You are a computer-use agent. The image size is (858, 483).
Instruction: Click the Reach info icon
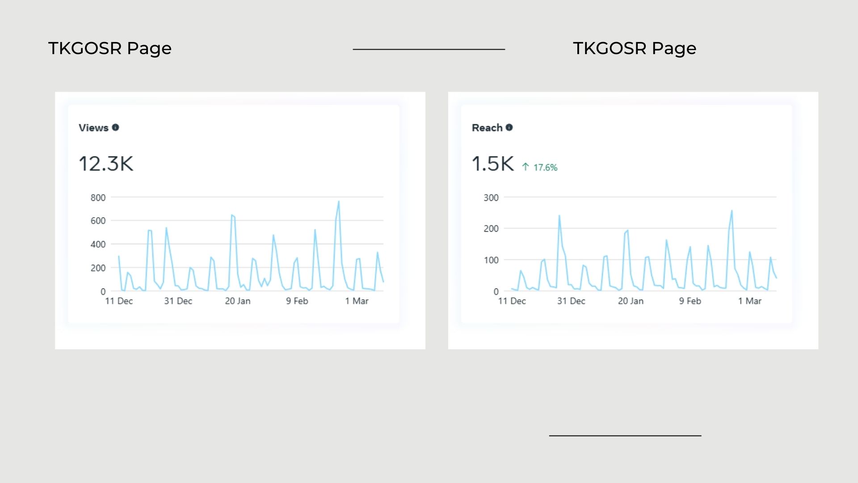(509, 127)
